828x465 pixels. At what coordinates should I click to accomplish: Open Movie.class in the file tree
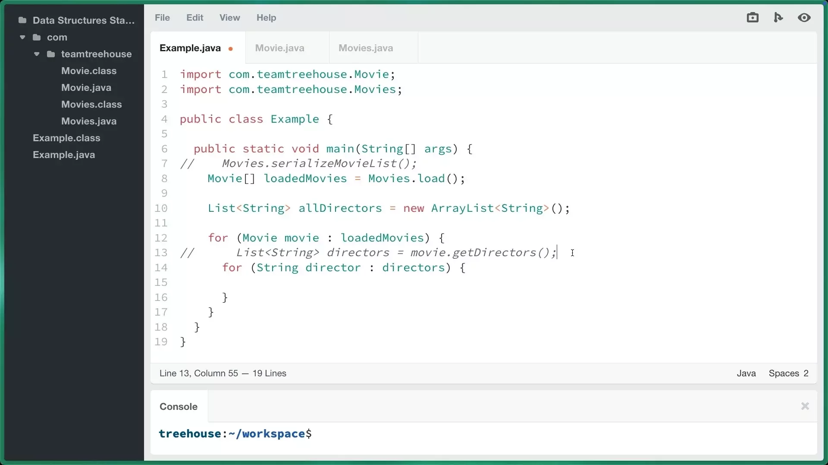click(89, 71)
